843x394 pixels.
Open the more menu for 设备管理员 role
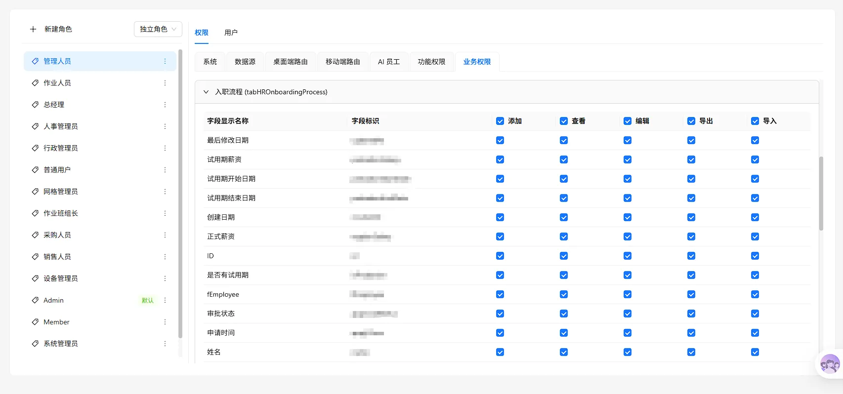165,278
